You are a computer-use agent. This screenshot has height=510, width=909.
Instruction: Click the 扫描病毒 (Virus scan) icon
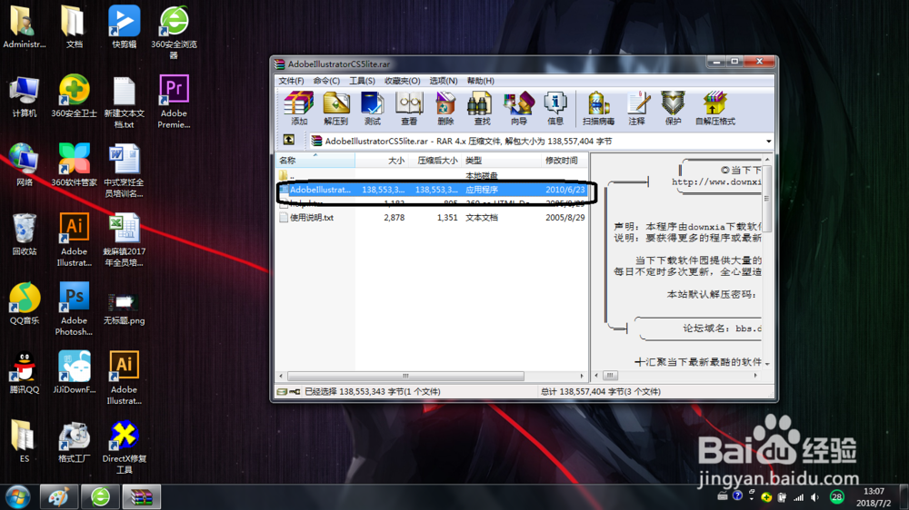(598, 108)
